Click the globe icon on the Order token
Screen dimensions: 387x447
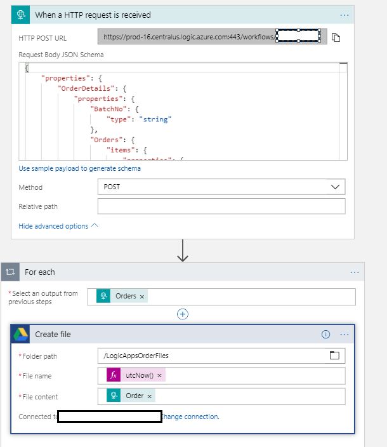pyautogui.click(x=114, y=396)
